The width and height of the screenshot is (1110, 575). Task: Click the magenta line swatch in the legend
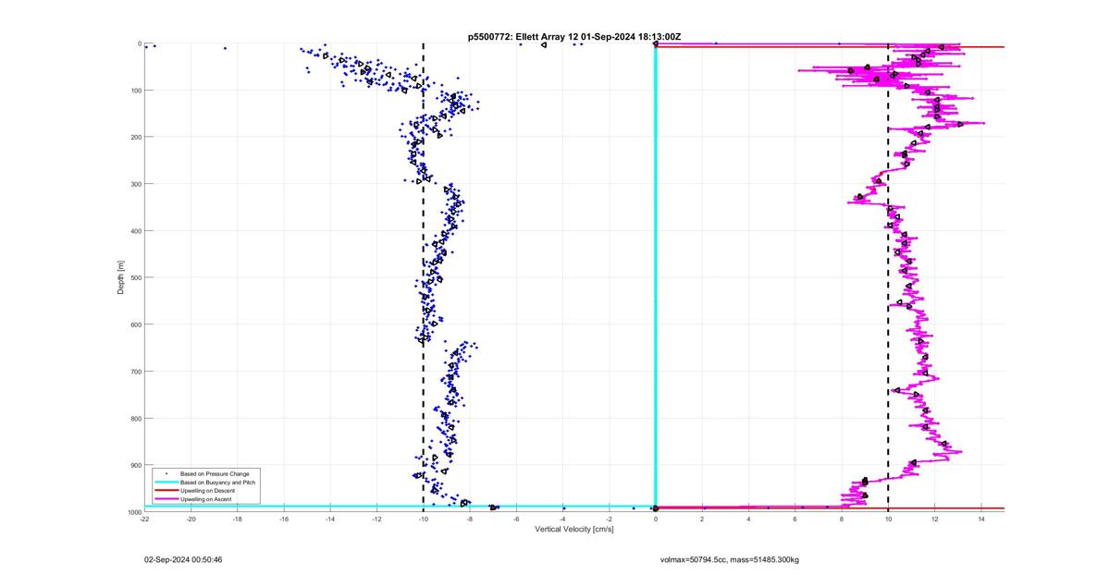(x=166, y=499)
